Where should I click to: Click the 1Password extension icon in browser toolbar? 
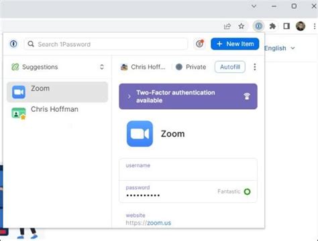pos(259,26)
